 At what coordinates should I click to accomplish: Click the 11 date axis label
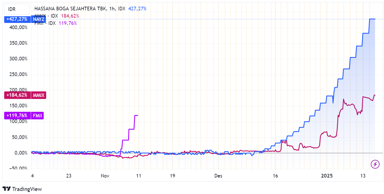[x=138, y=176]
